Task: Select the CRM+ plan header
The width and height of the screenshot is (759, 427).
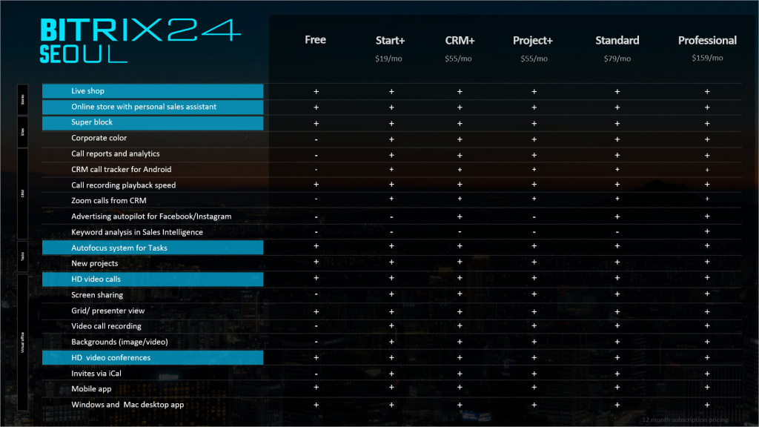Action: click(x=460, y=40)
